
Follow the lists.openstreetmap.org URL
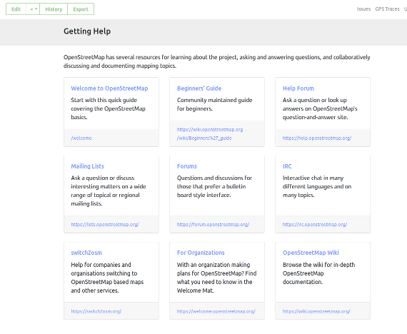[105, 225]
